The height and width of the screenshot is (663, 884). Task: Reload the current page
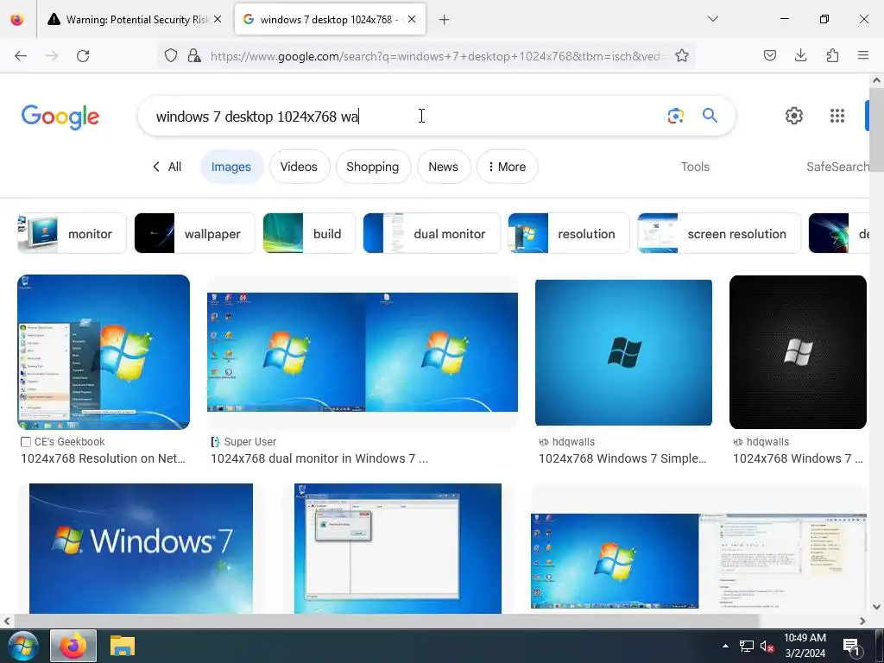pyautogui.click(x=83, y=55)
